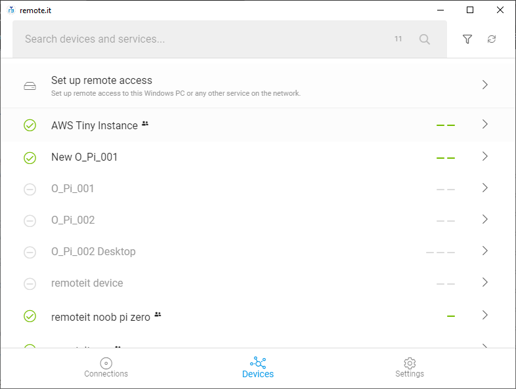Click the offline status circle for O_Pi_001

pyautogui.click(x=30, y=190)
